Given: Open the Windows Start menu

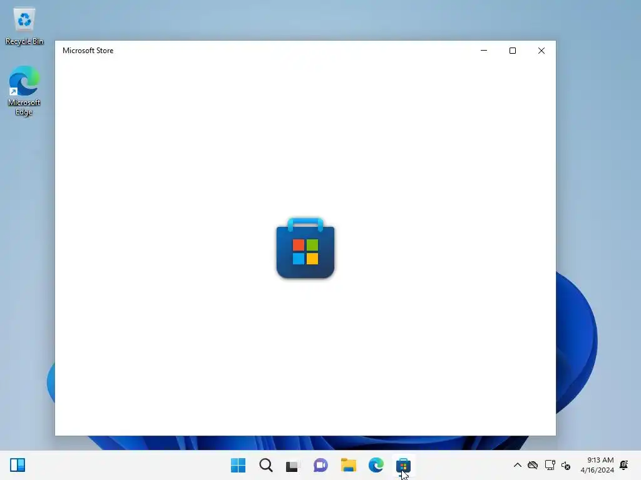Looking at the screenshot, I should pyautogui.click(x=238, y=465).
